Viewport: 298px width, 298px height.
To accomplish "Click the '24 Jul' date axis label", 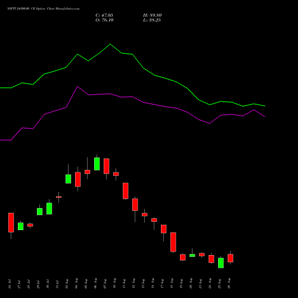I will click(10, 284).
